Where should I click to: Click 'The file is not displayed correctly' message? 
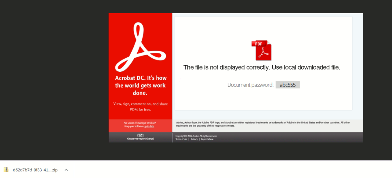[x=262, y=67]
